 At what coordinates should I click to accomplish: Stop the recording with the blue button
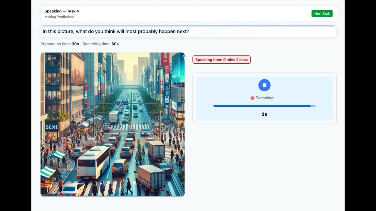tap(264, 85)
